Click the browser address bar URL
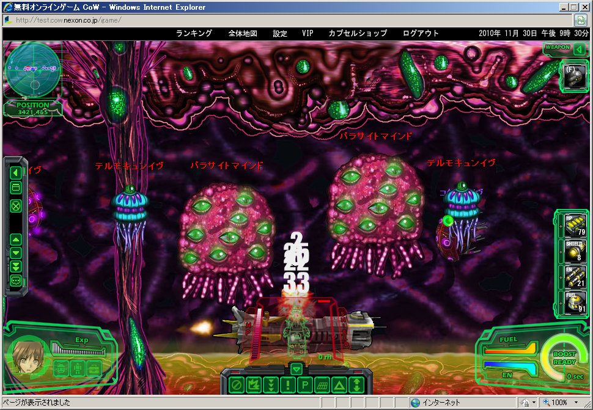Viewport: 593px width, 410px height. point(68,20)
